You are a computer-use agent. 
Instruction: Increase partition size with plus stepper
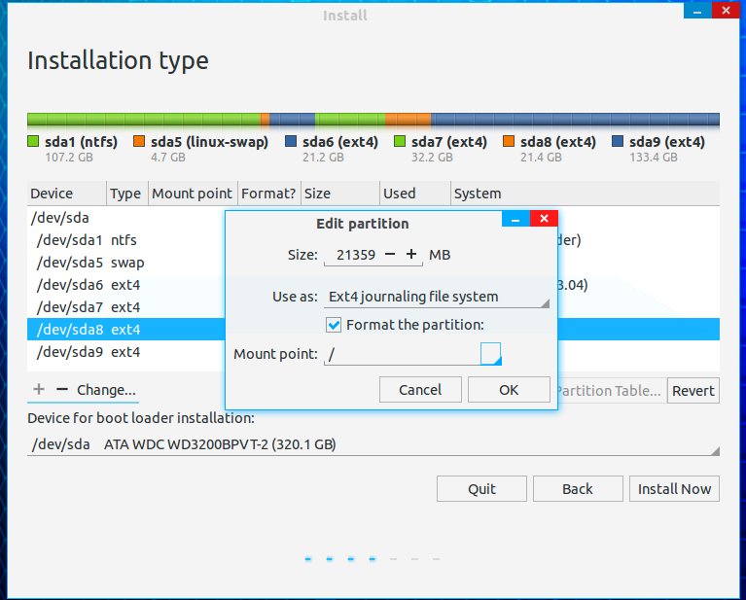[x=411, y=255]
